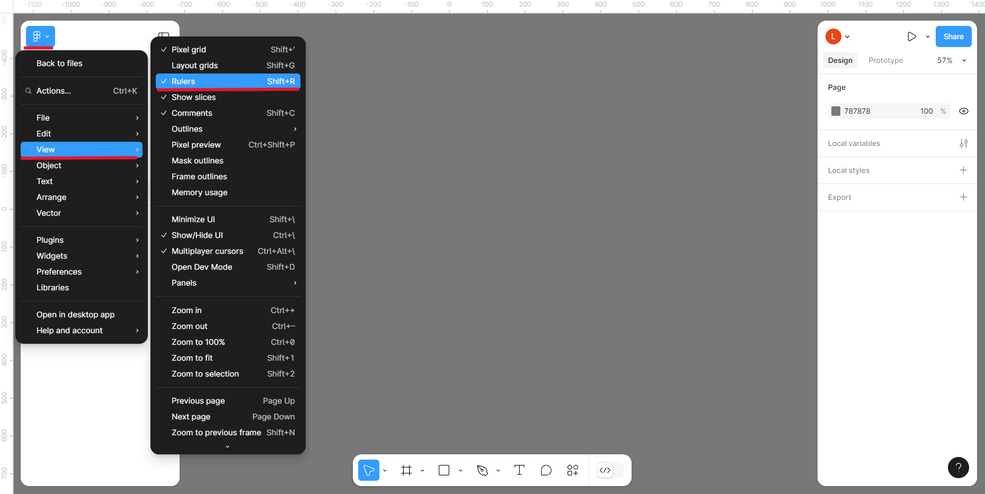Select Minimize UI option
985x494 pixels.
click(x=228, y=219)
